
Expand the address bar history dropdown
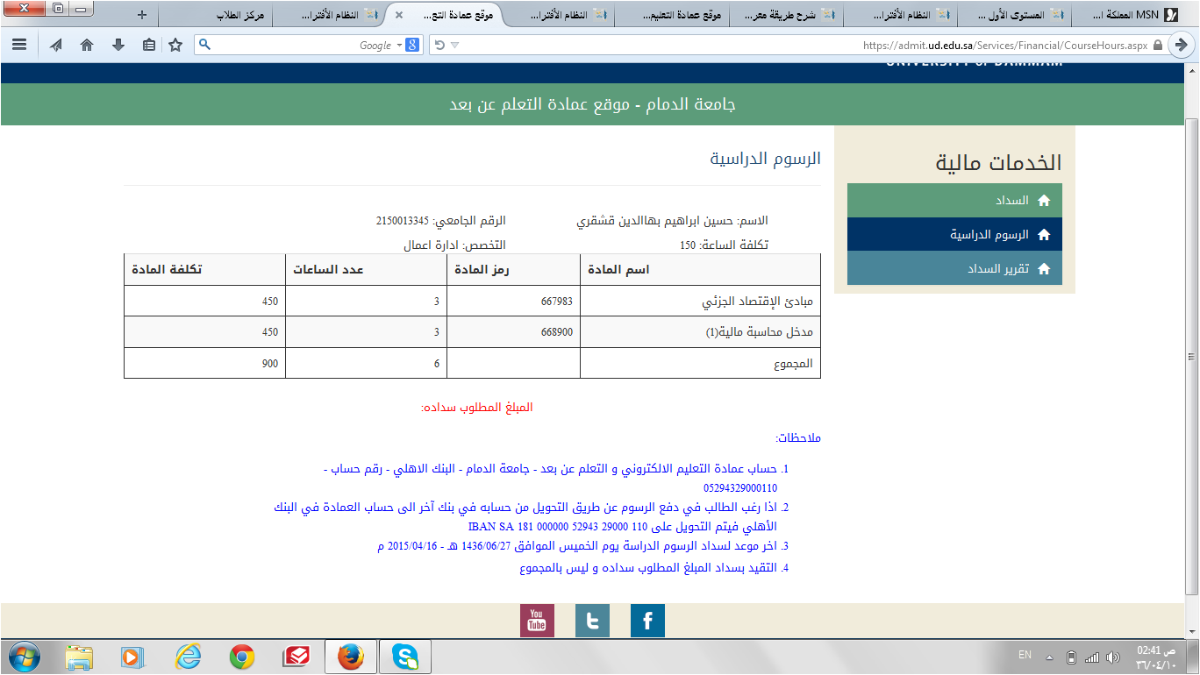[x=454, y=45]
